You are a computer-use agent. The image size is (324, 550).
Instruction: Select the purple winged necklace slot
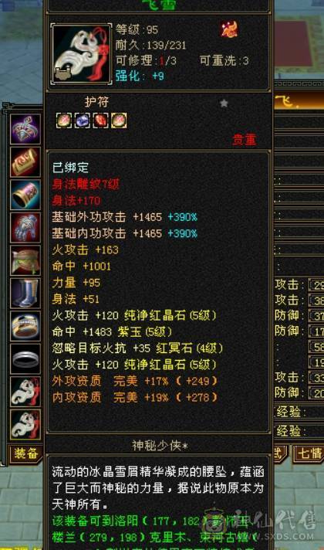pyautogui.click(x=25, y=129)
